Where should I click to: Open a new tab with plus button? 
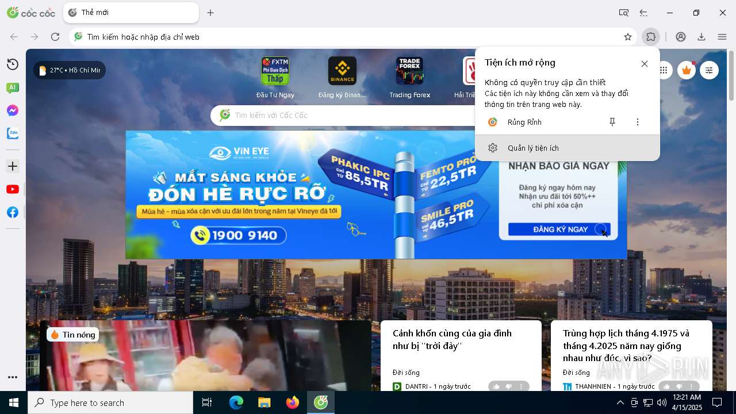point(210,13)
